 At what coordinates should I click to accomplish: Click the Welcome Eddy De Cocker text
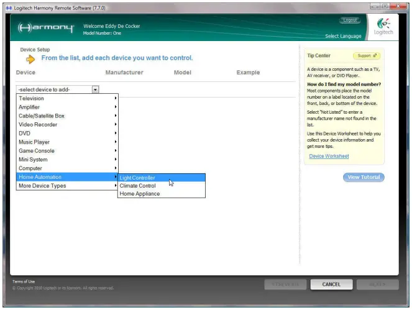[x=112, y=26]
